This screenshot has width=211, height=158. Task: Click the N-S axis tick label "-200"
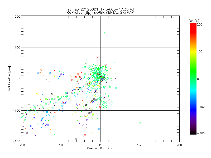point(16,141)
